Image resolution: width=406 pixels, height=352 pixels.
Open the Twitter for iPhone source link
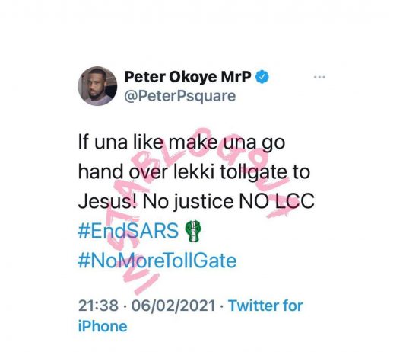pyautogui.click(x=191, y=315)
